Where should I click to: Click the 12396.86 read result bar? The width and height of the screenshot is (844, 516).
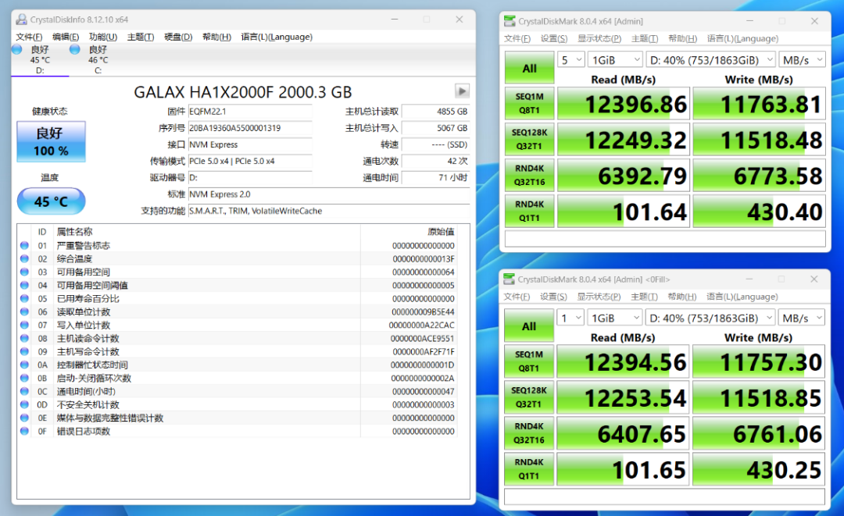624,103
